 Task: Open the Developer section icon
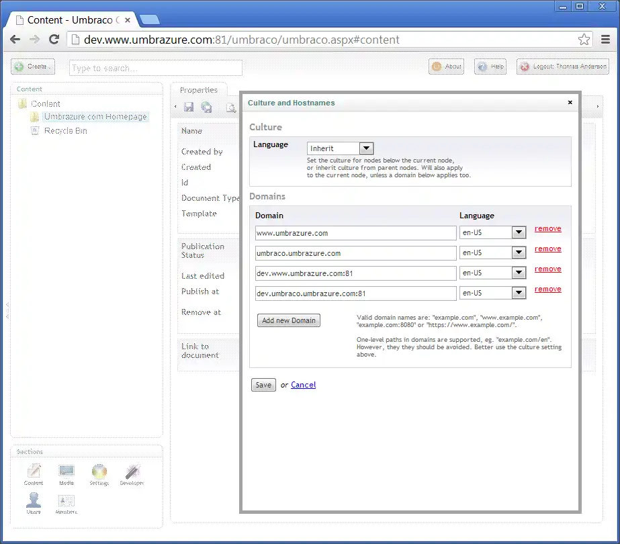(x=132, y=474)
